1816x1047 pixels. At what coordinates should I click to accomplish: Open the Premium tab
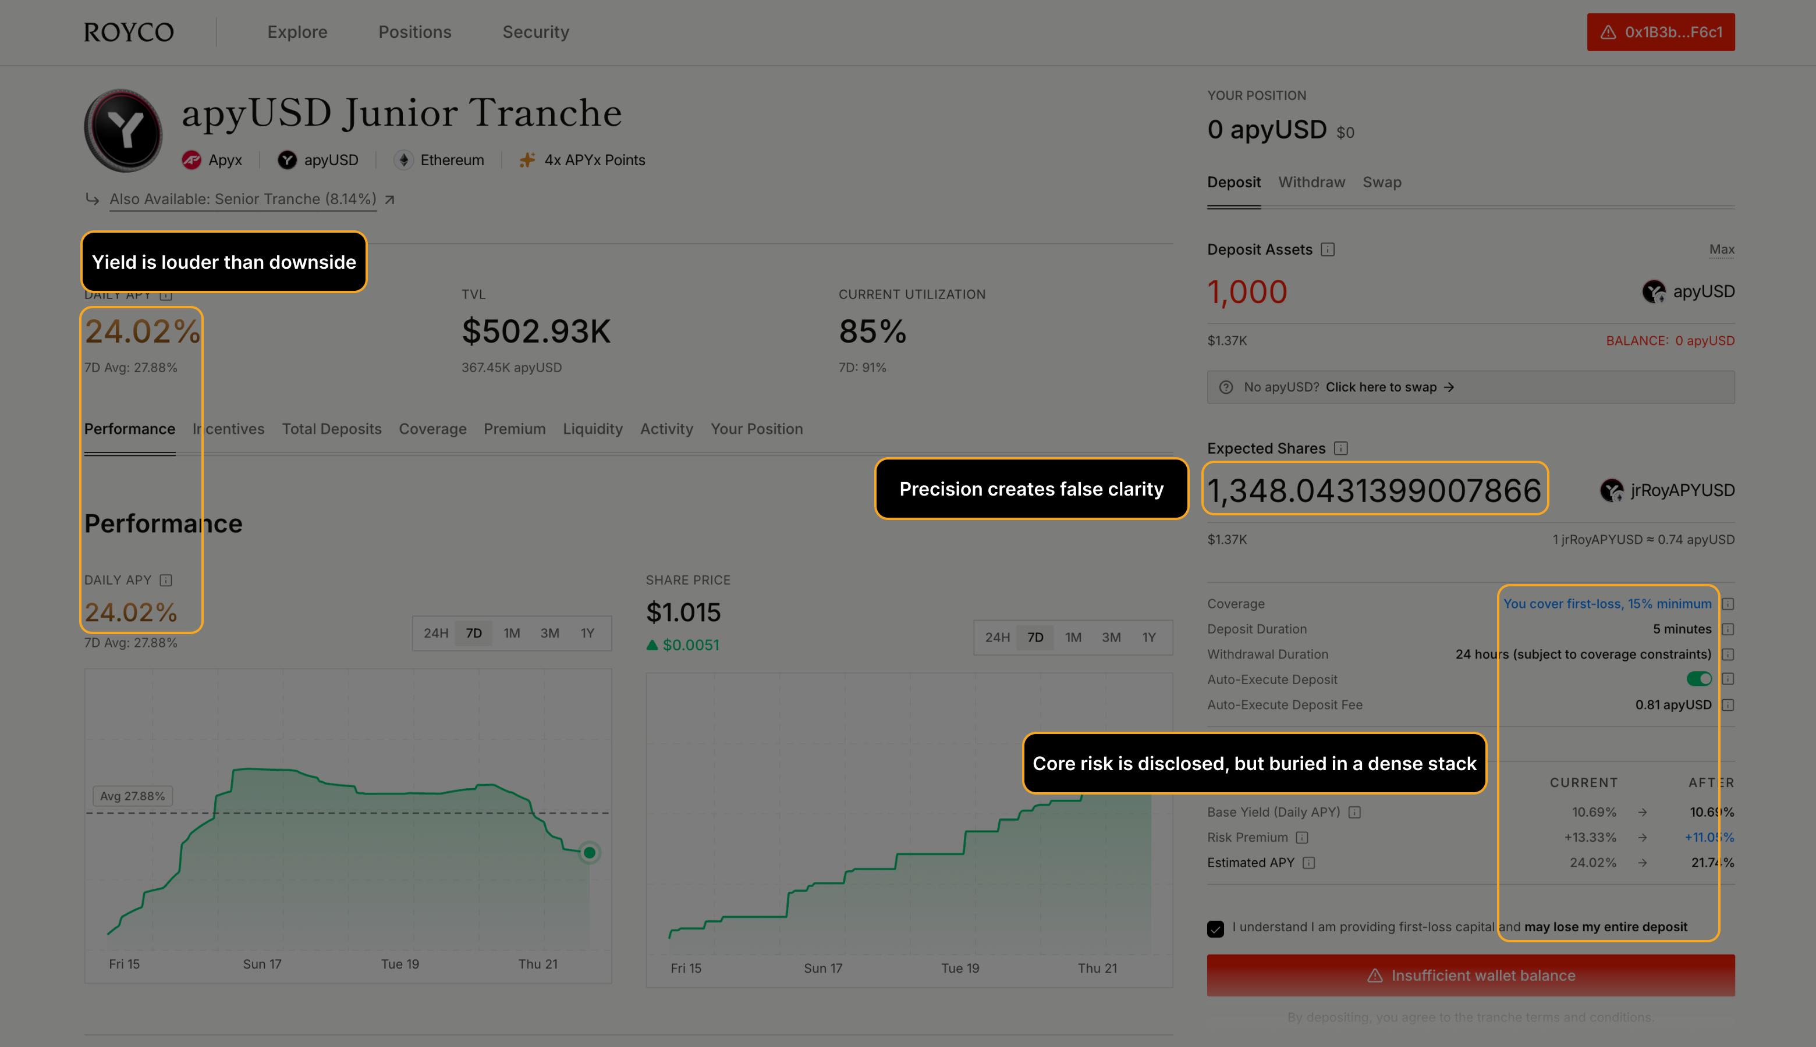tap(515, 429)
